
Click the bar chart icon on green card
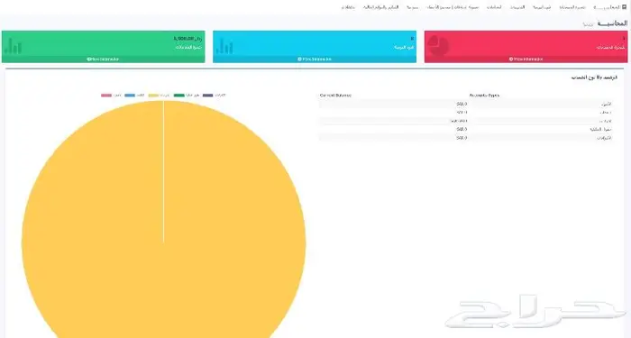click(13, 46)
